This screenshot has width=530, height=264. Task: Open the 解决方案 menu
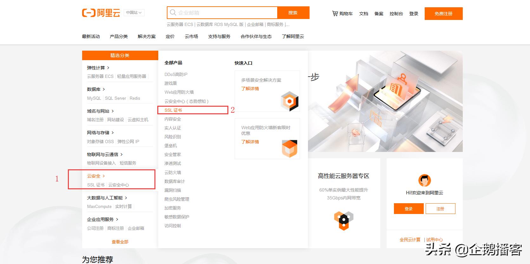pyautogui.click(x=147, y=36)
